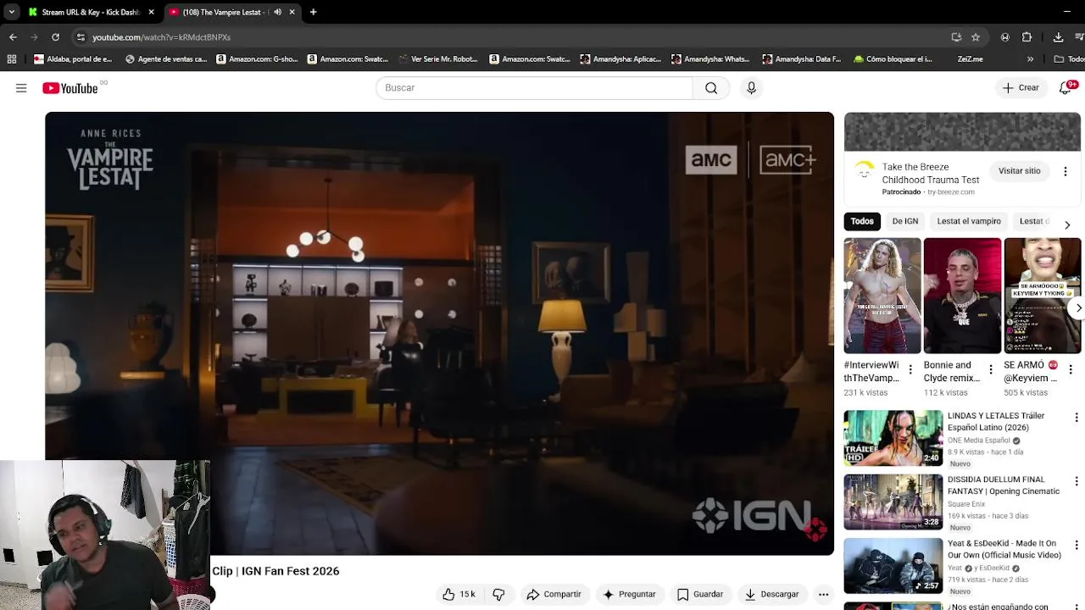Open the Amandysha: Data F... bookmark

[801, 59]
